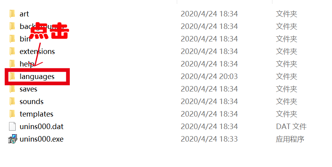This screenshot has height=167, width=332.
Task: Select the extensions folder icon
Action: click(x=12, y=51)
